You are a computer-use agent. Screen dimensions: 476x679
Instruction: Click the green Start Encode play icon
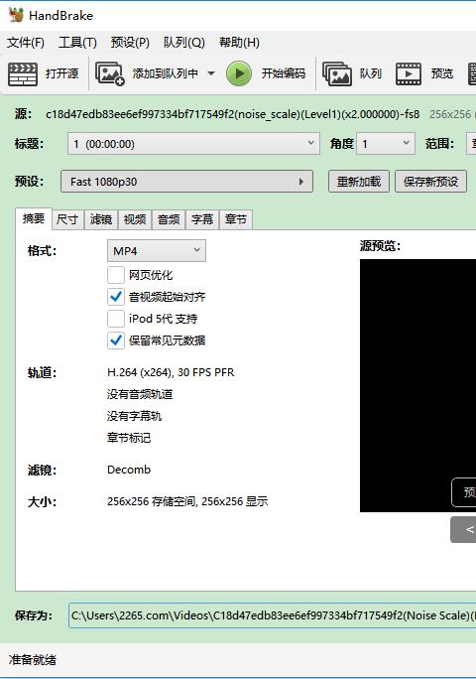point(239,73)
